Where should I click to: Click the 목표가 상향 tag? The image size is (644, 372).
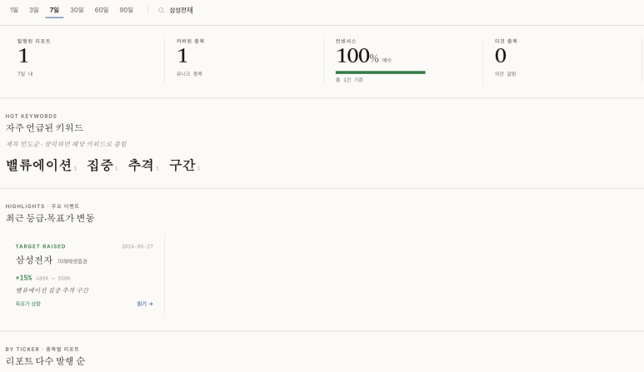coord(28,304)
